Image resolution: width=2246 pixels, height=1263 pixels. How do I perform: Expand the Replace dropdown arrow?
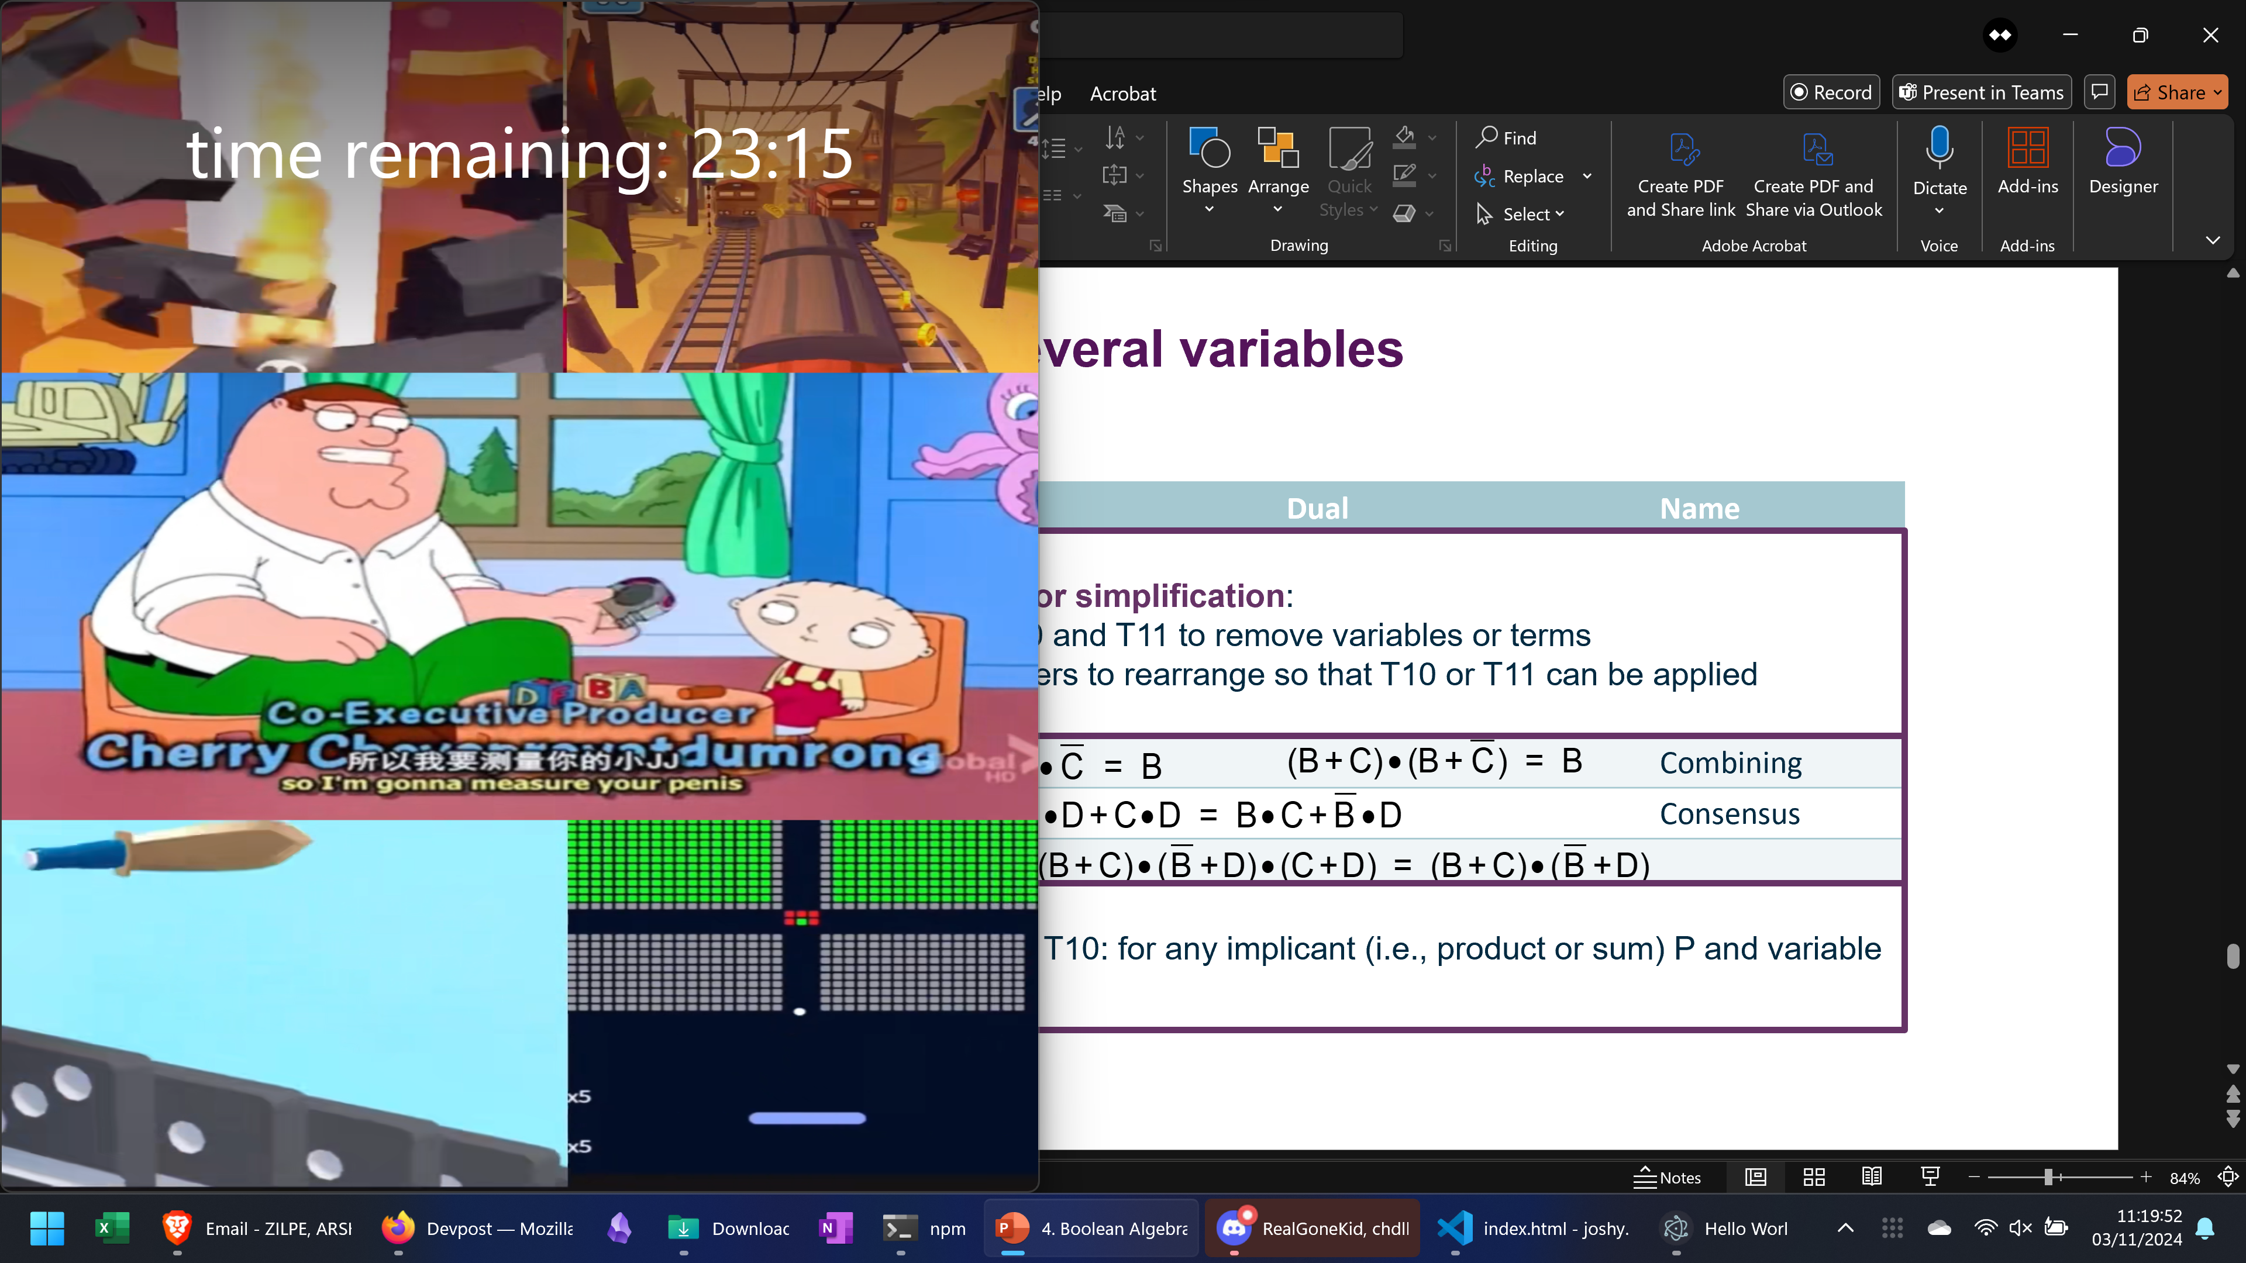1587,176
